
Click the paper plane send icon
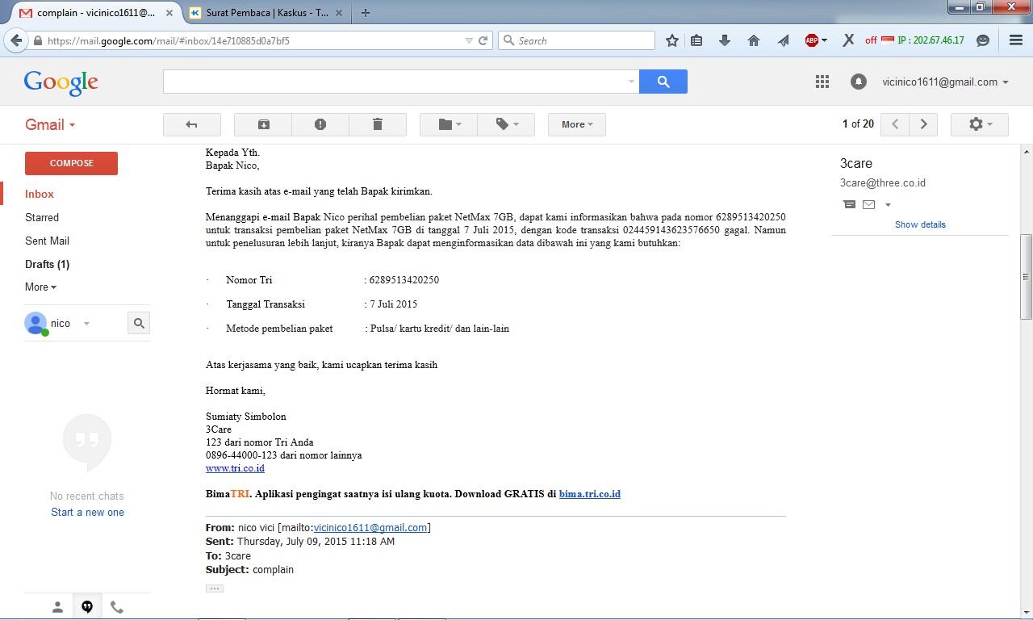pyautogui.click(x=783, y=40)
